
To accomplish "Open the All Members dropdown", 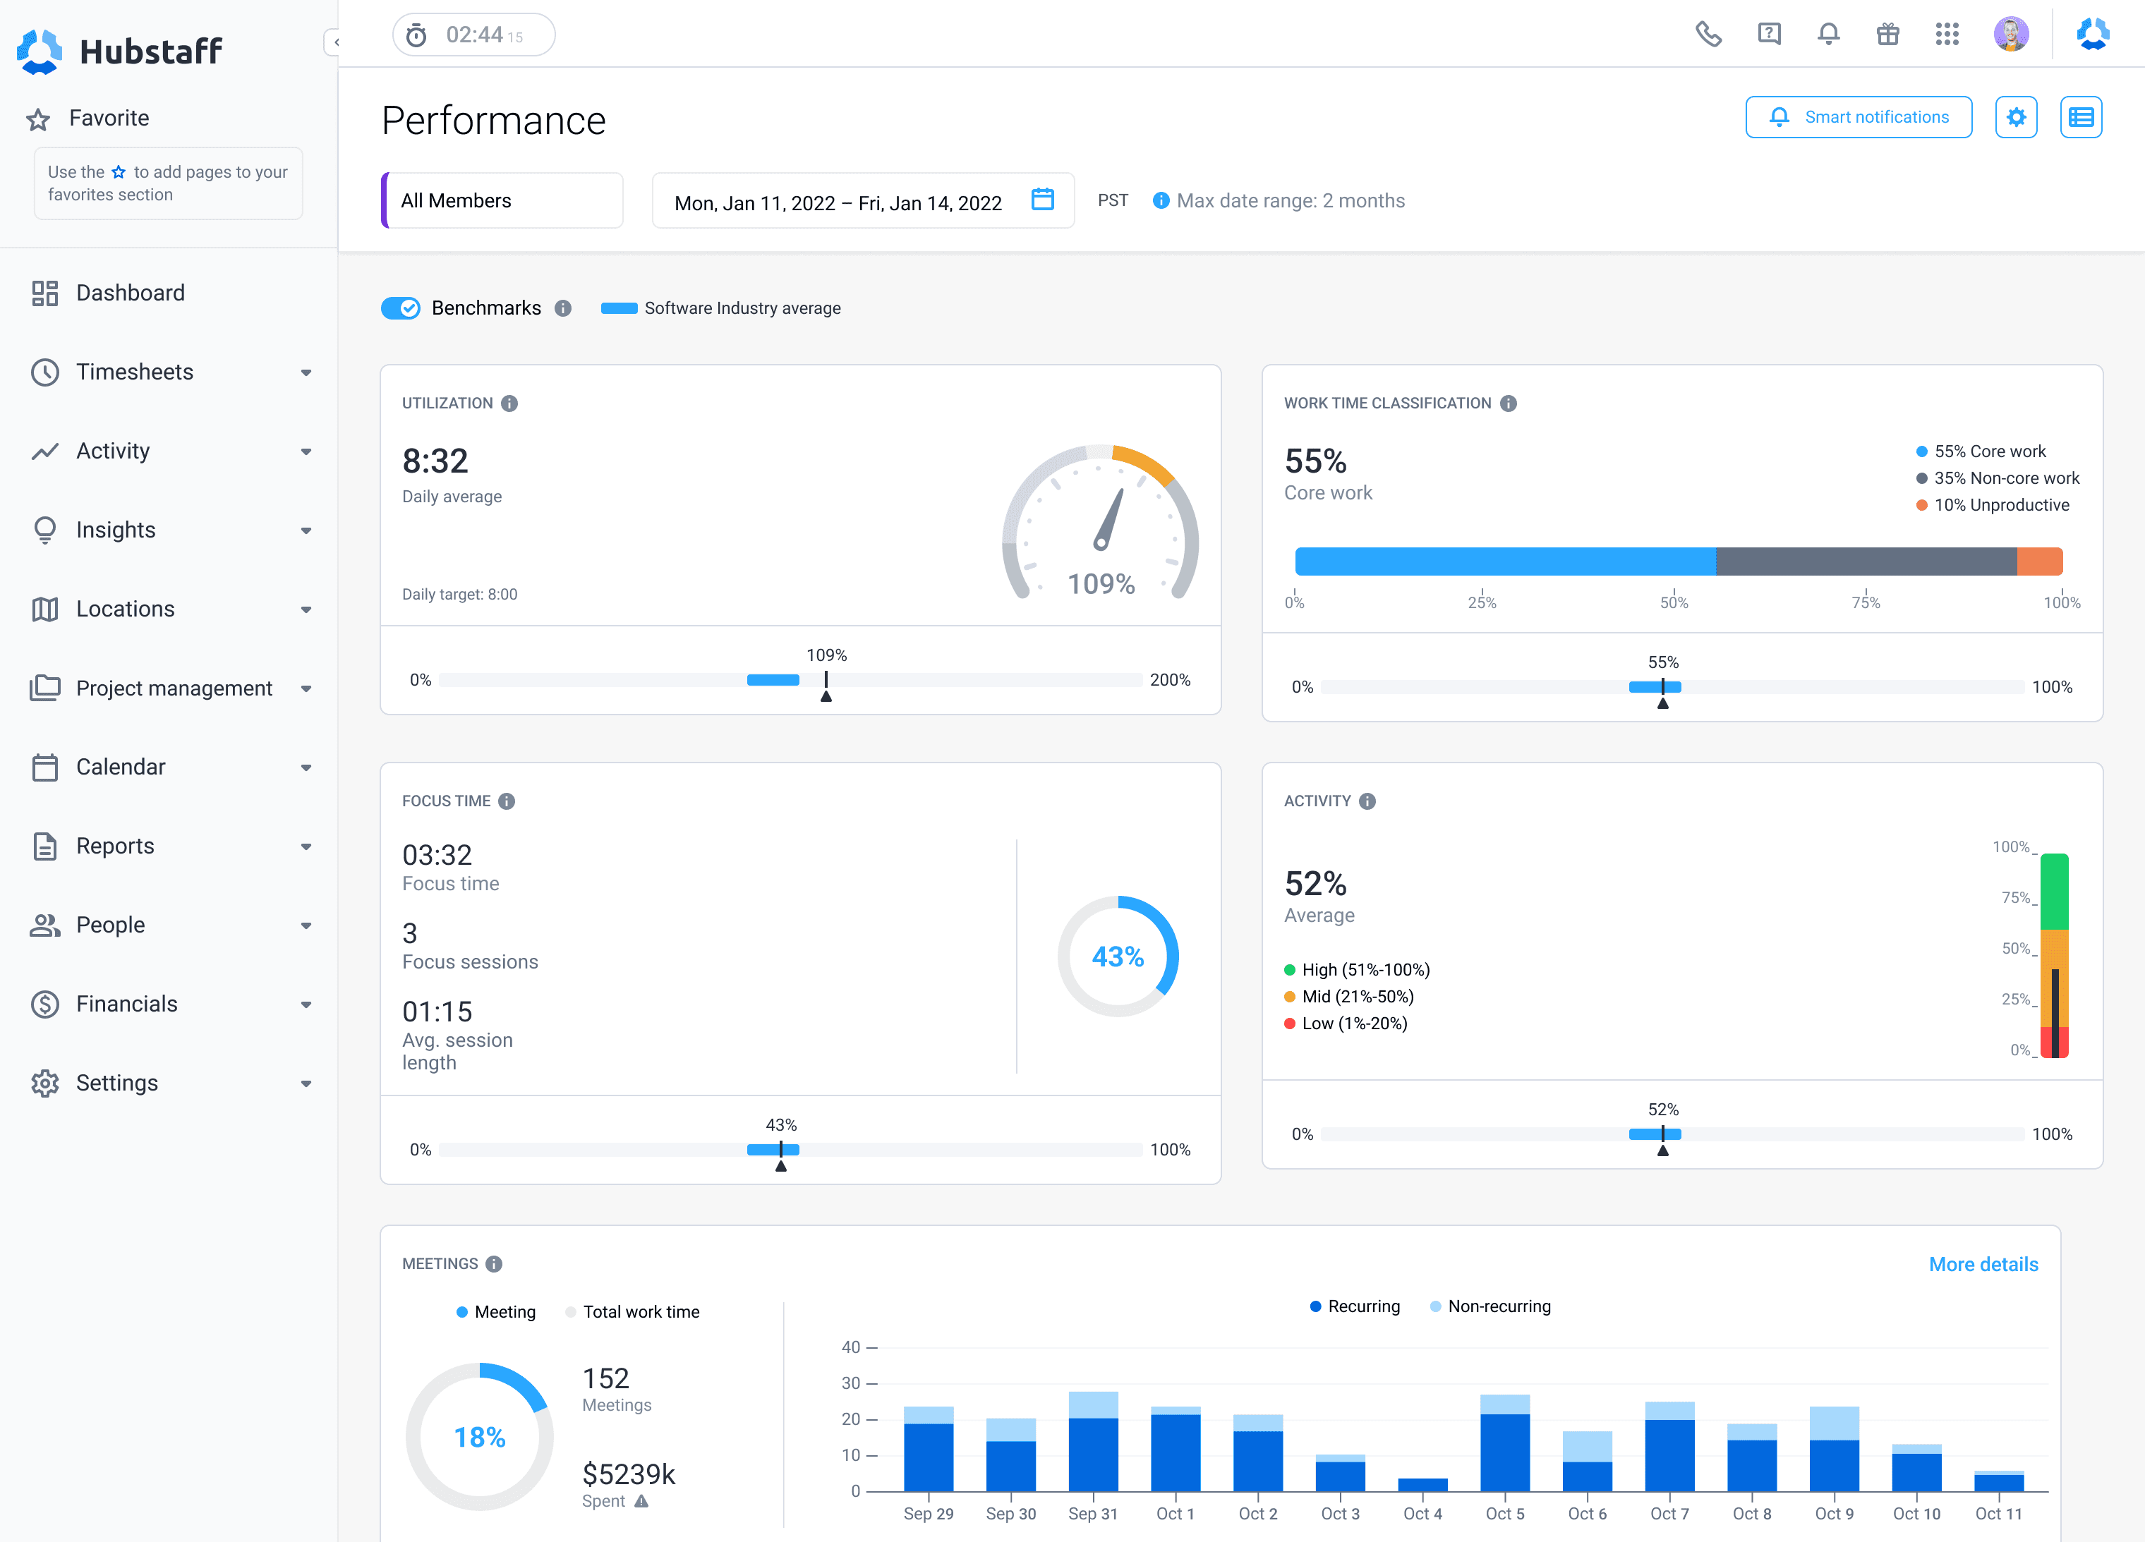I will coord(502,200).
